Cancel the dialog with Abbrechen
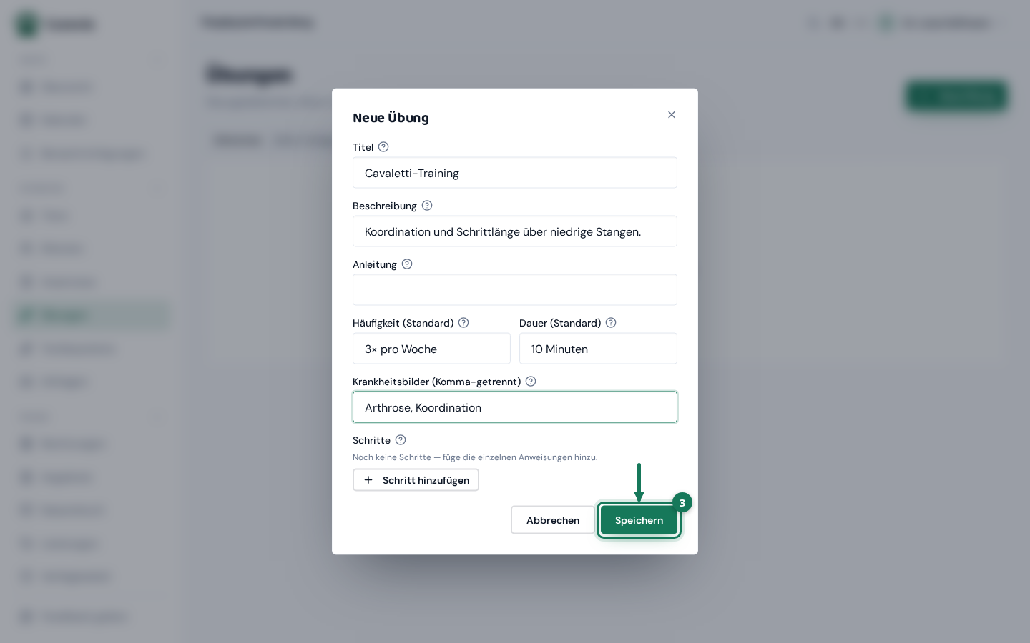Screen dimensions: 1030x643 [553, 520]
